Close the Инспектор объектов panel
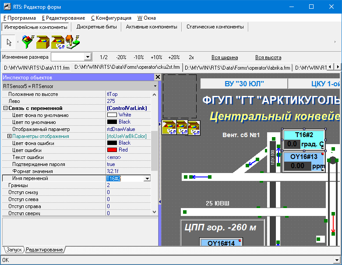The height and width of the screenshot is (265, 342). coord(158,77)
